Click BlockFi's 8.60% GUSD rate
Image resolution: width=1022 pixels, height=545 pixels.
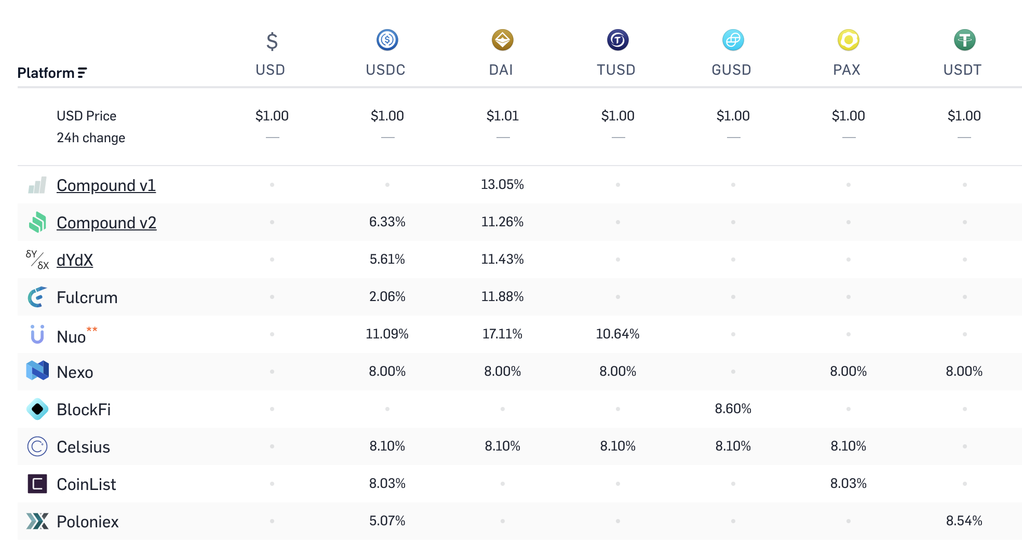[733, 408]
